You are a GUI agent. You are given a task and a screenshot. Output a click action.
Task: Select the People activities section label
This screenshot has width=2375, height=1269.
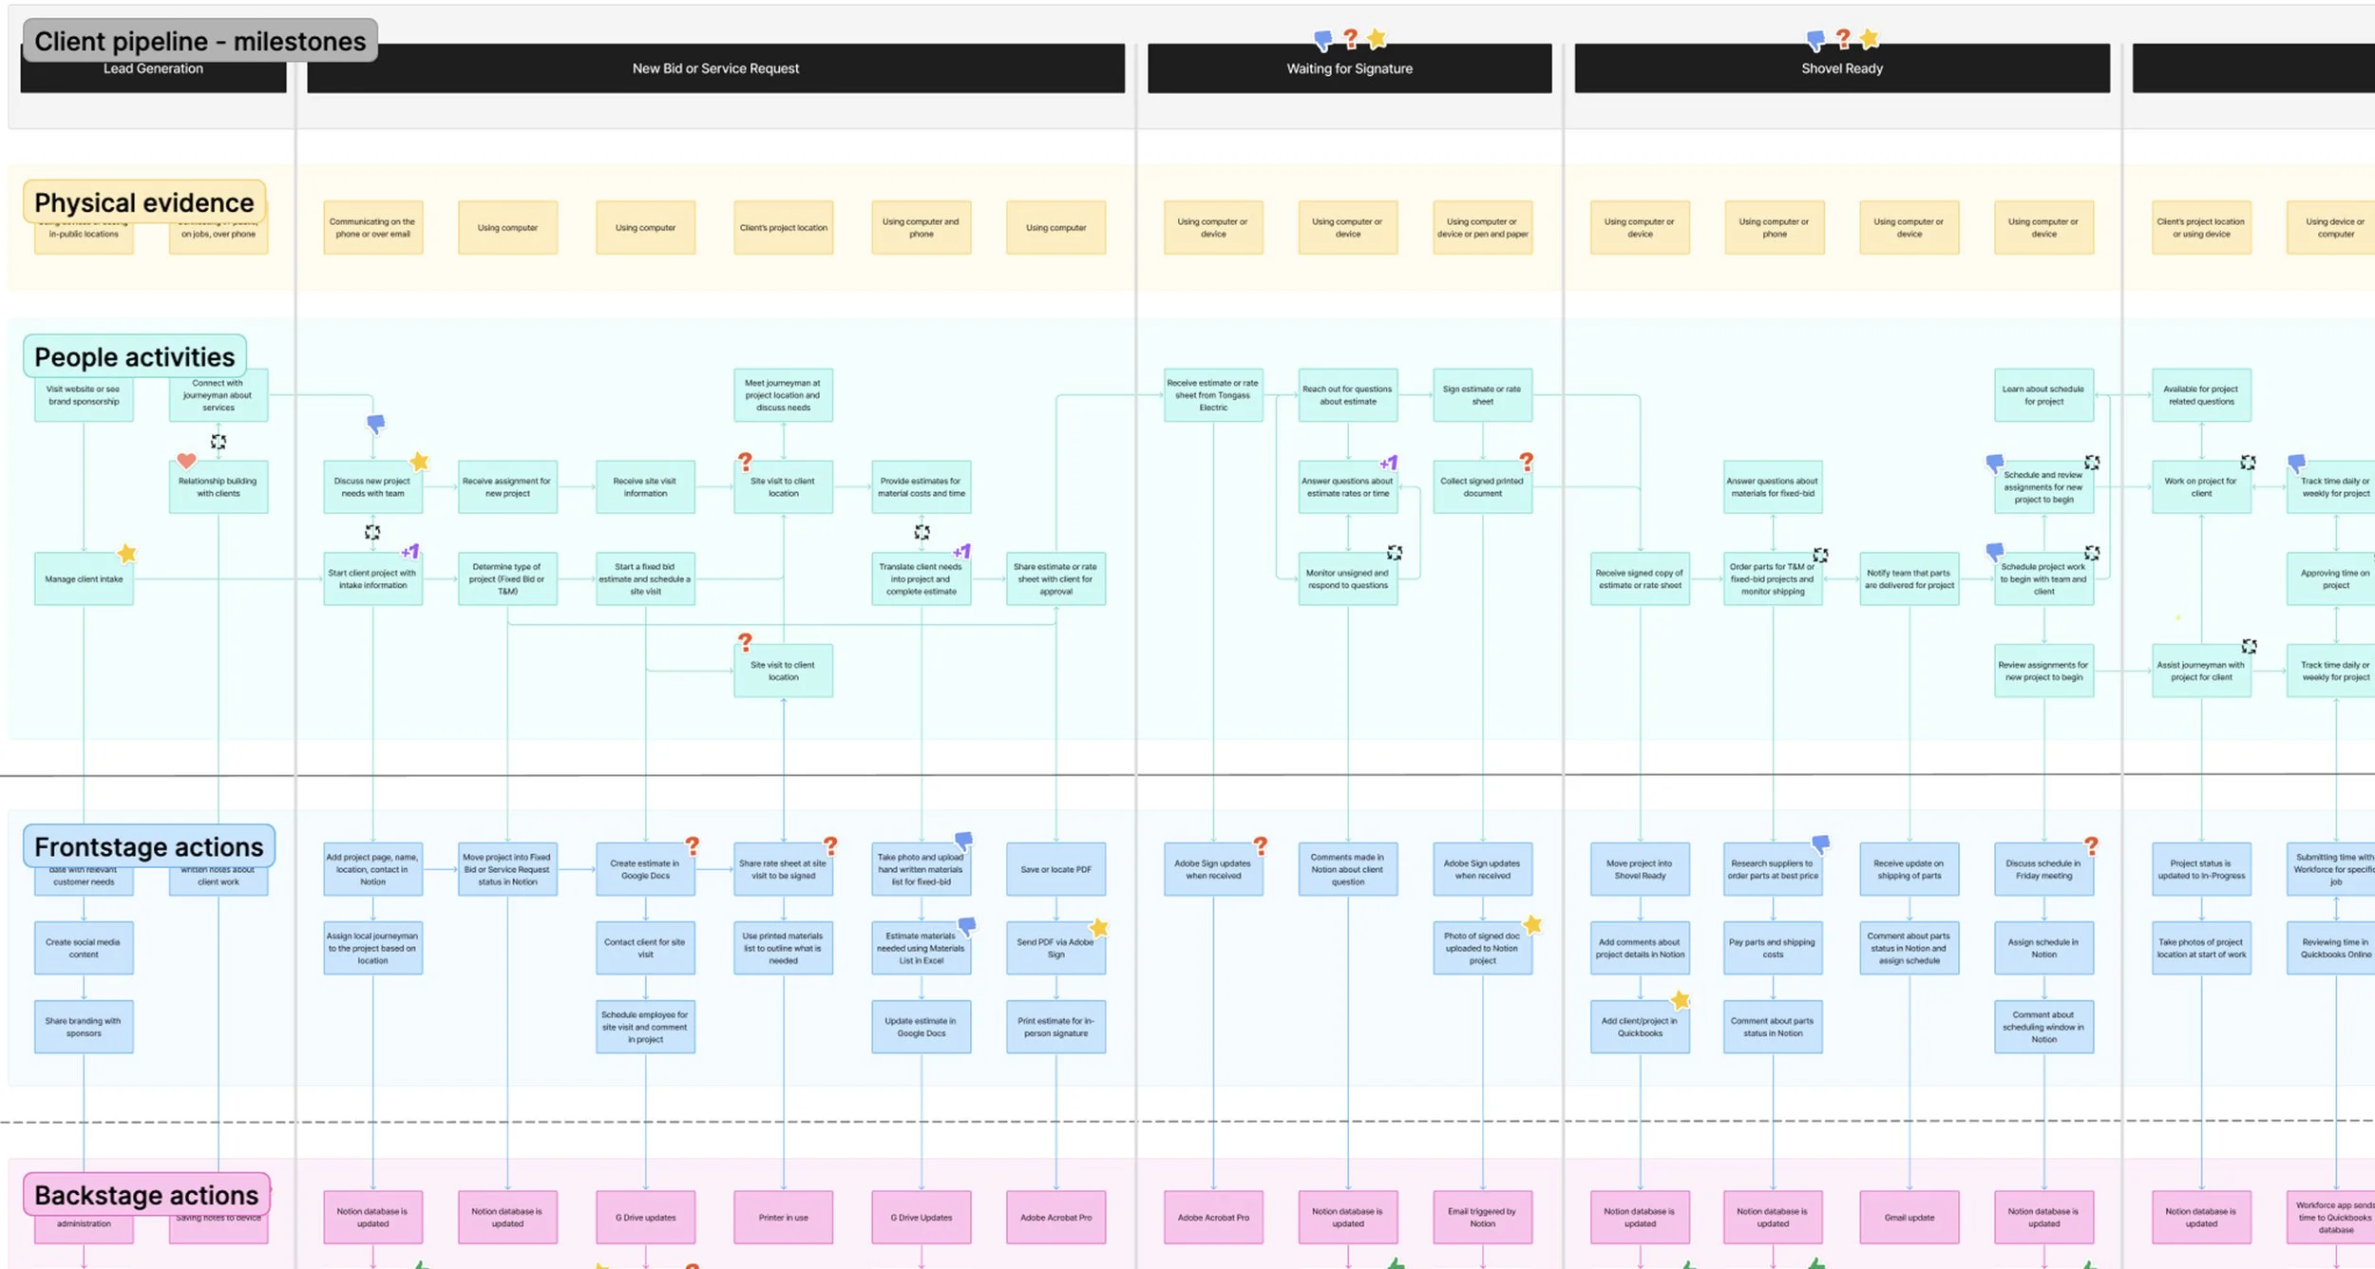134,356
